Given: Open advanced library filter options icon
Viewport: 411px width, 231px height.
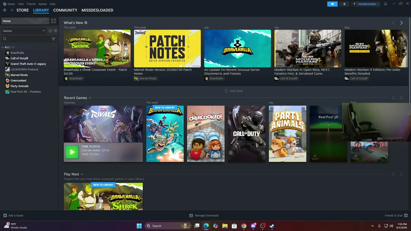Looking at the screenshot, I should 53,39.
